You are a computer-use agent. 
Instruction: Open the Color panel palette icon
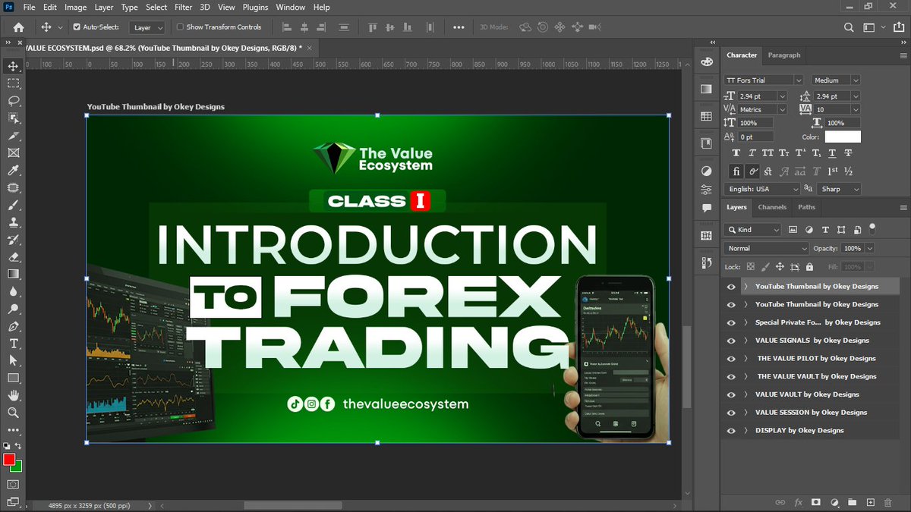click(707, 61)
